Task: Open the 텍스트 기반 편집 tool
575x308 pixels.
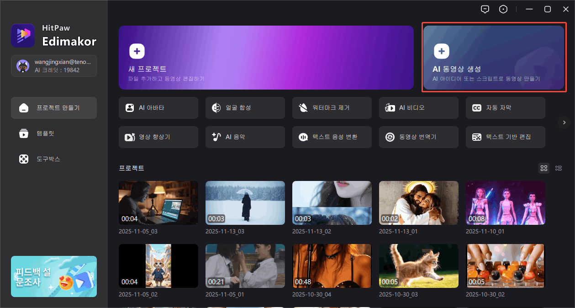Action: click(505, 137)
